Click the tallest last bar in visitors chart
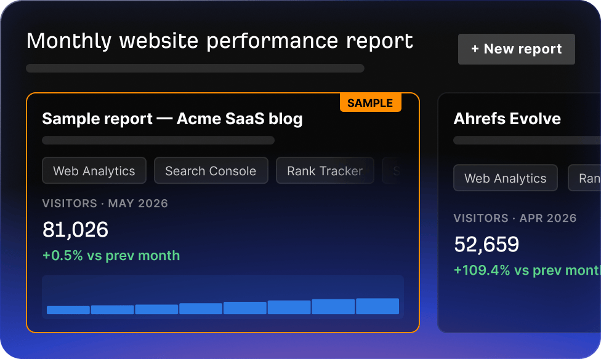The height and width of the screenshot is (359, 601). [x=377, y=306]
